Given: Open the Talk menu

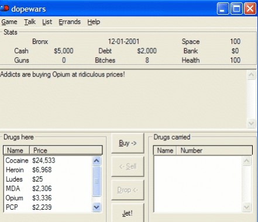Looking at the screenshot, I should [30, 22].
